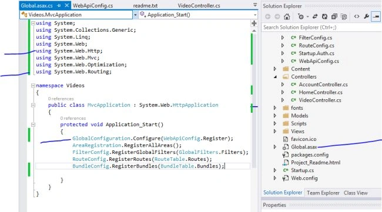Open the pending changes filter dropdown arrow
The width and height of the screenshot is (382, 212).
(x=307, y=17)
